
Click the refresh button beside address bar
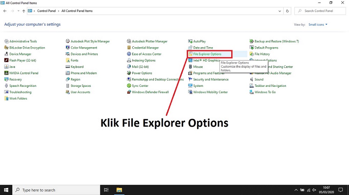click(287, 11)
